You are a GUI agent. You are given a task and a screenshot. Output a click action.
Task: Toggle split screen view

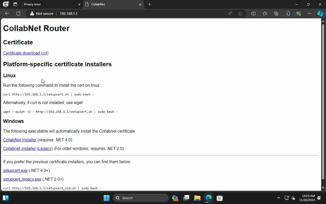(x=253, y=14)
